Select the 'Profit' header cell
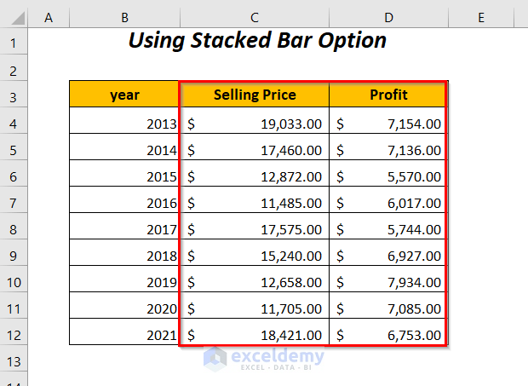Viewport: 528px width, 386px height. click(388, 95)
